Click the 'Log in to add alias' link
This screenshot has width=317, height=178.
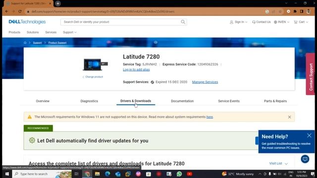pos(136,70)
